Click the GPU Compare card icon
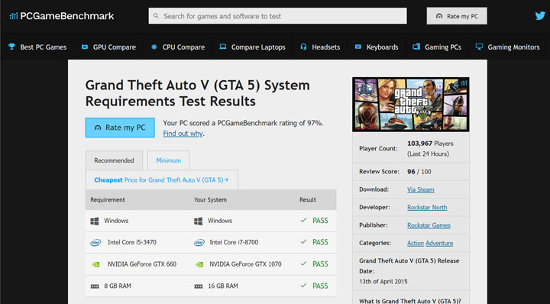 [x=85, y=47]
